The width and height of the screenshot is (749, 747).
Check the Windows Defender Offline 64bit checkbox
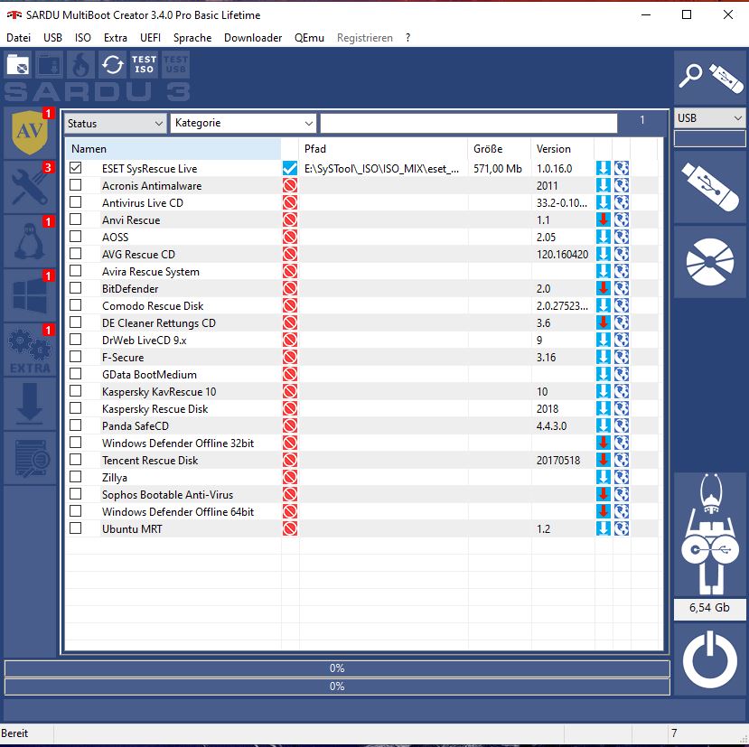[76, 511]
